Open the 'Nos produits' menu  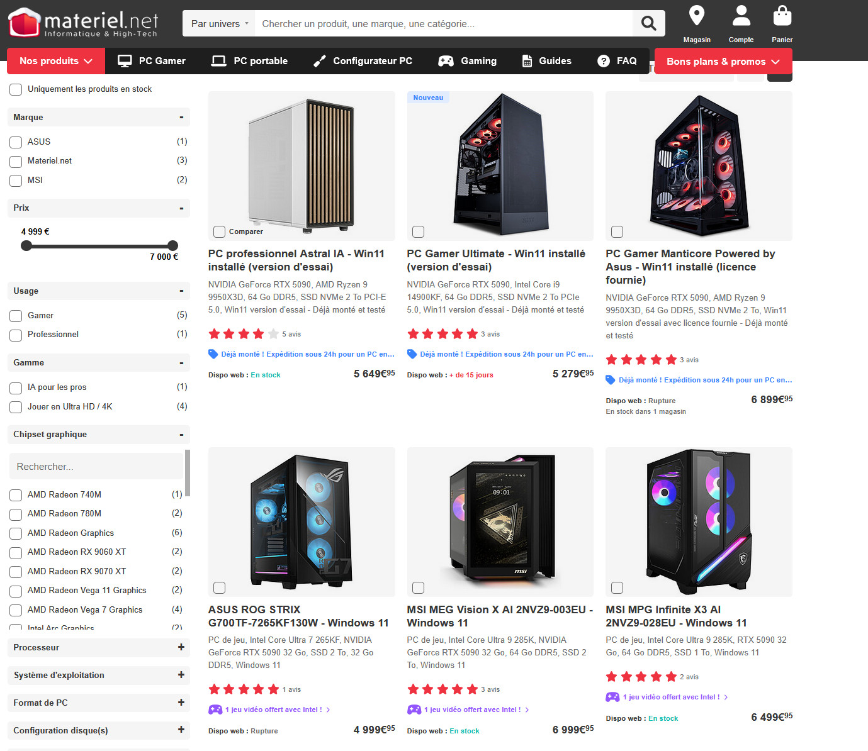tap(56, 61)
